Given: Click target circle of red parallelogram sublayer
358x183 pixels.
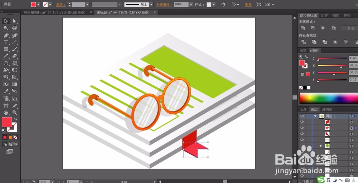Looking at the screenshot, I should click(352, 122).
